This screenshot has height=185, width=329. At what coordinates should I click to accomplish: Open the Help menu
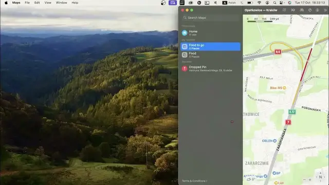[75, 3]
